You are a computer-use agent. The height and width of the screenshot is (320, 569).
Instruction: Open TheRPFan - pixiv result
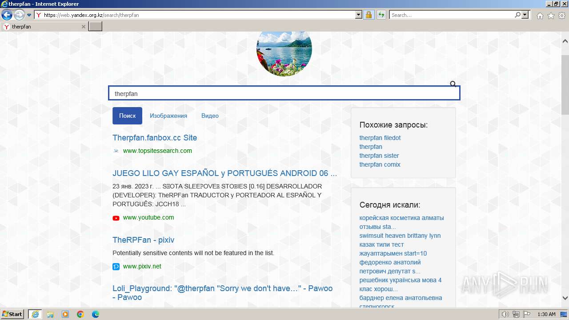click(x=143, y=240)
